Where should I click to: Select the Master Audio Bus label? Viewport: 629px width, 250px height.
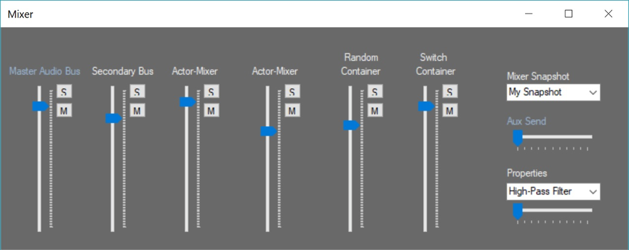point(45,71)
